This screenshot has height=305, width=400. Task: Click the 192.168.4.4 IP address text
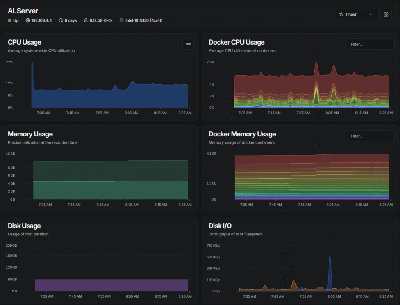tap(41, 20)
